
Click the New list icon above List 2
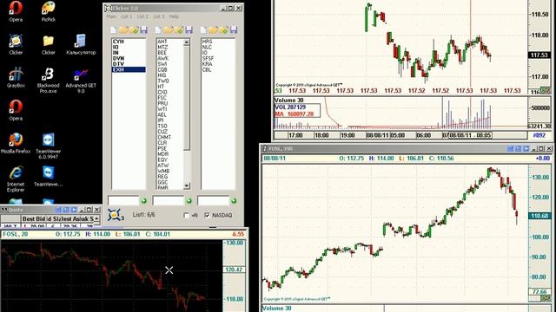tap(158, 30)
